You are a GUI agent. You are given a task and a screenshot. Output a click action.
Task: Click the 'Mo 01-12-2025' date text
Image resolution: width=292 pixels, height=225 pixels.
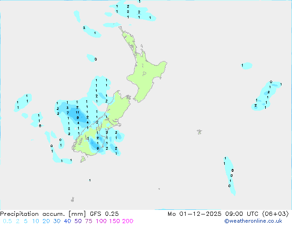pos(194,214)
